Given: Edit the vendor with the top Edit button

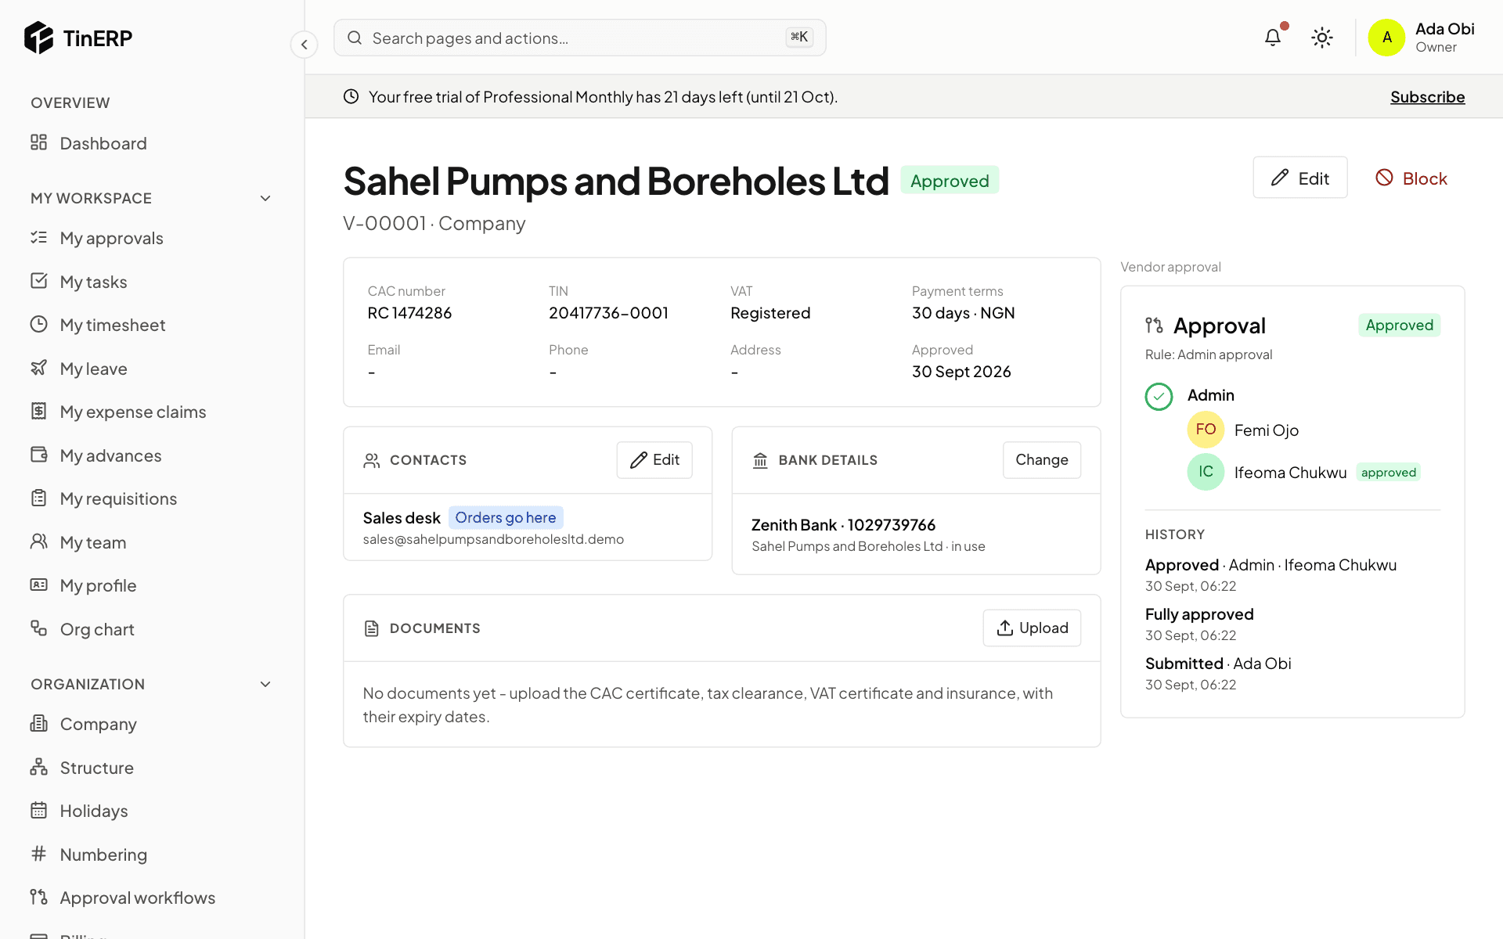Looking at the screenshot, I should 1299,178.
